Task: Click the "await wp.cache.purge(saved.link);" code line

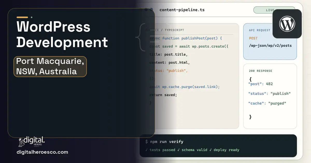Action: [x=185, y=87]
